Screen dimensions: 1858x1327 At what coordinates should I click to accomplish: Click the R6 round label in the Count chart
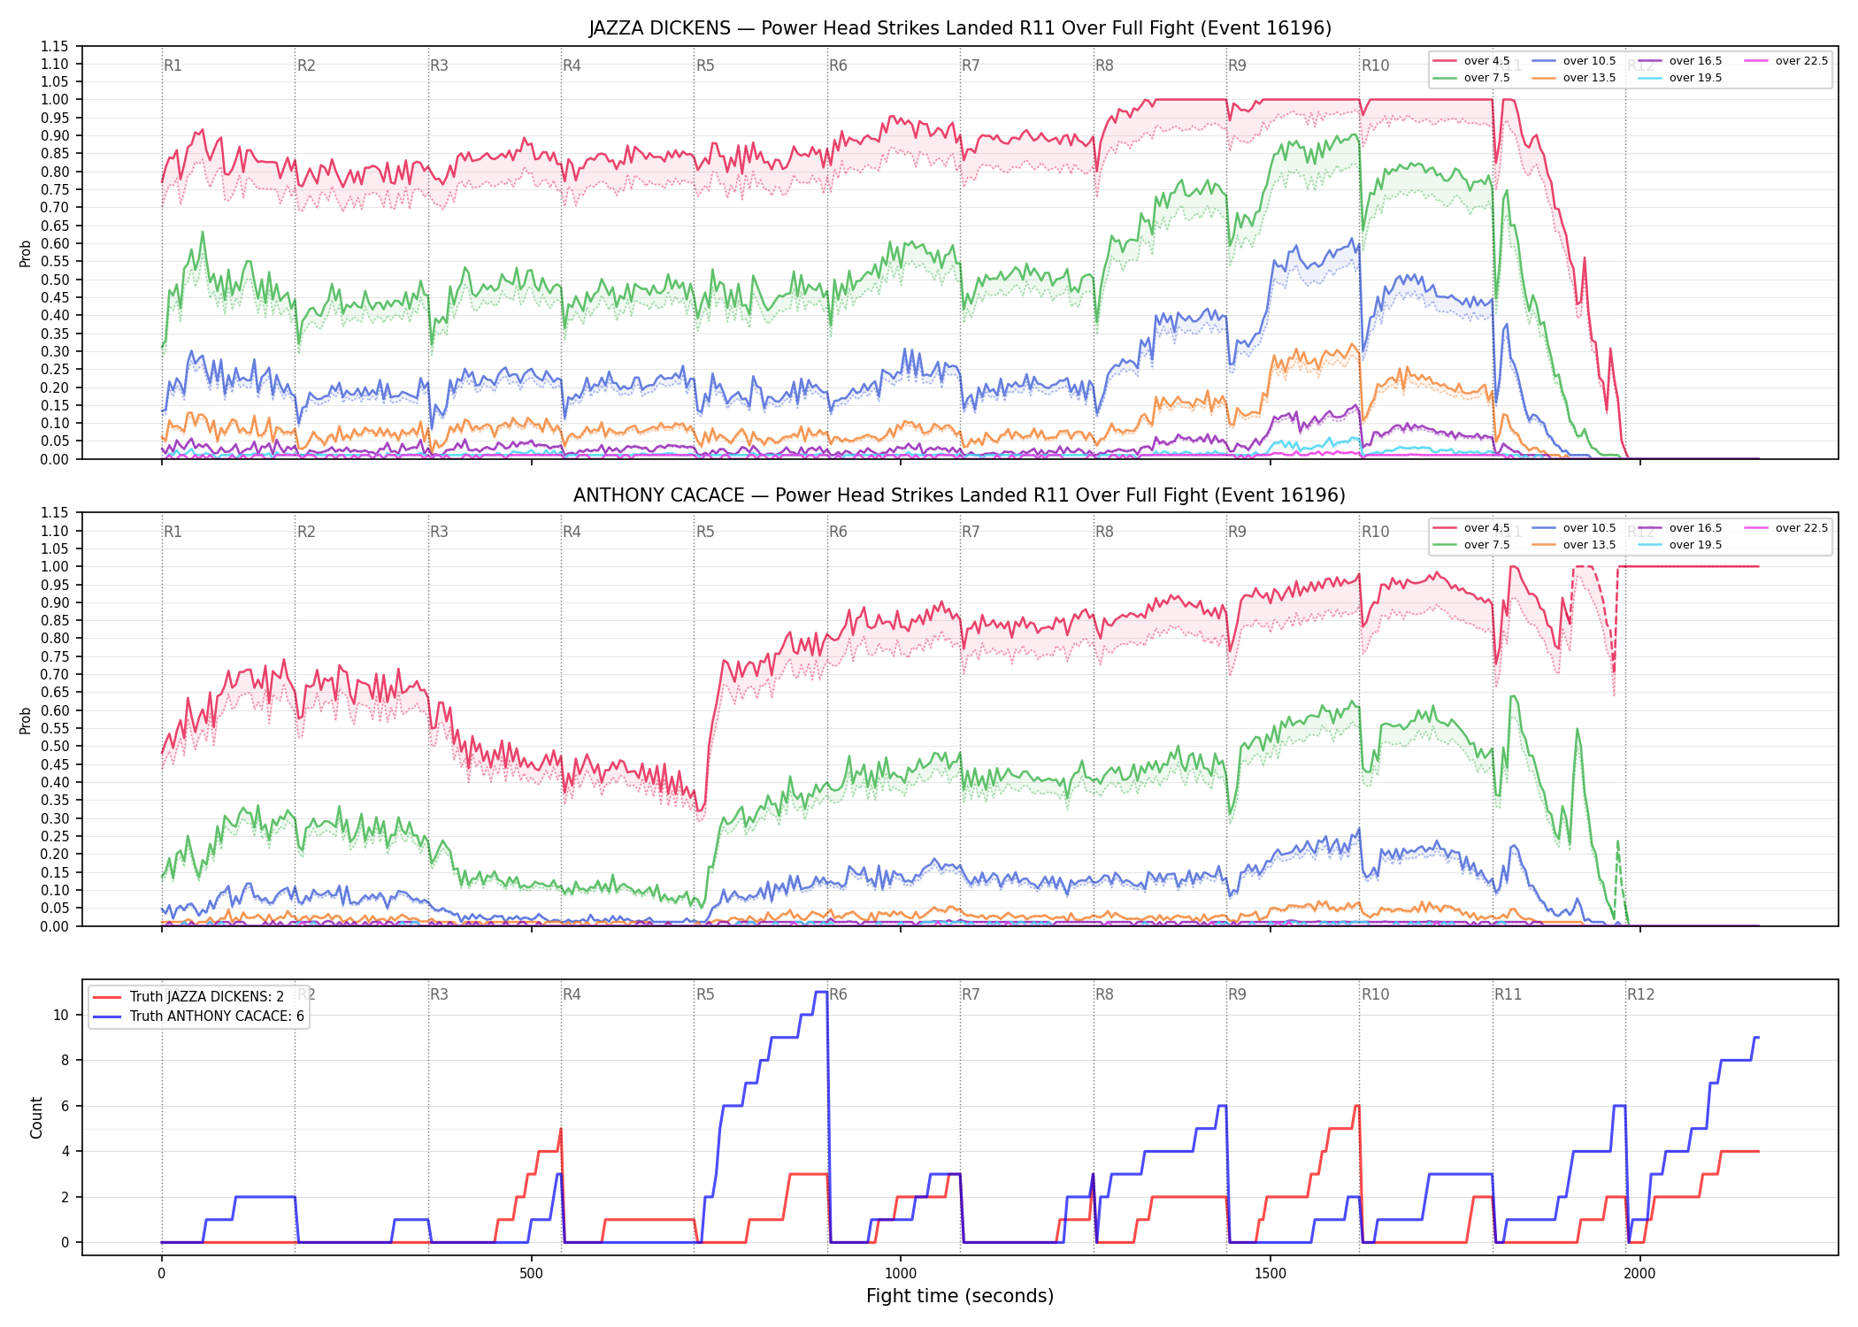click(838, 994)
